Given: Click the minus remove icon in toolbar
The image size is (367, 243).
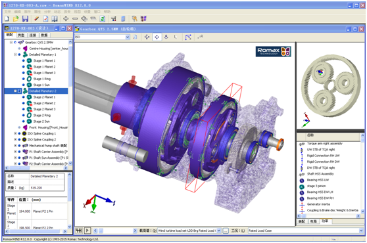Looking at the screenshot, I should pyautogui.click(x=75, y=18).
